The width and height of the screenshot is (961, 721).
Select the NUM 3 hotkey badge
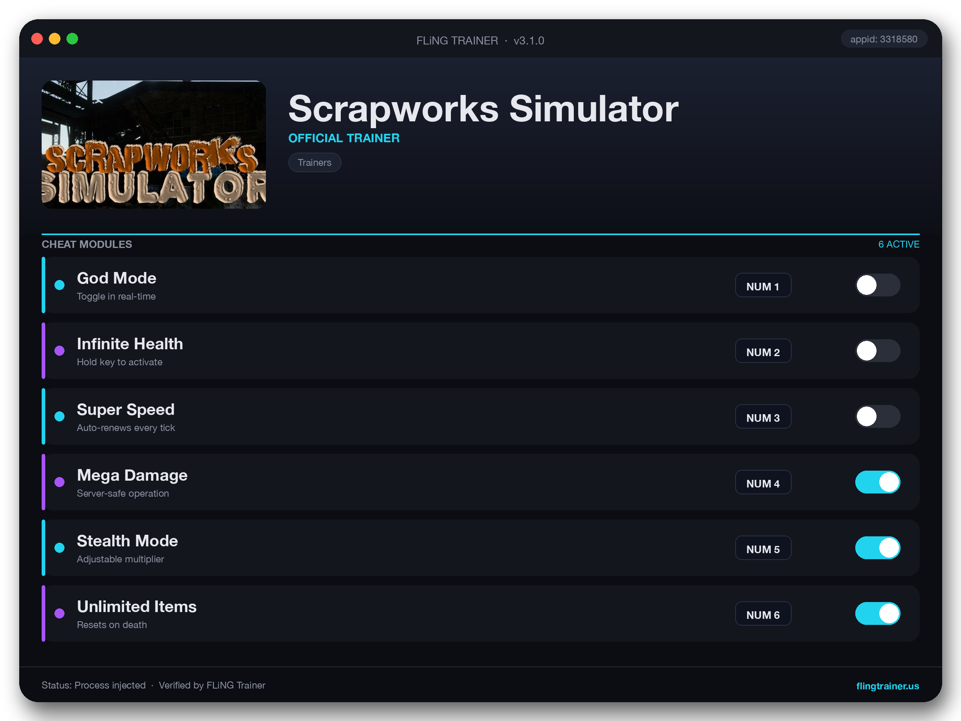pos(763,416)
